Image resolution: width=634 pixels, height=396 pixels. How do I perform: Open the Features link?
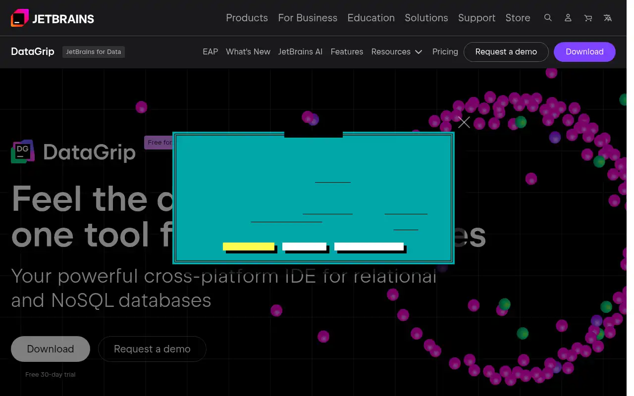[x=347, y=51]
